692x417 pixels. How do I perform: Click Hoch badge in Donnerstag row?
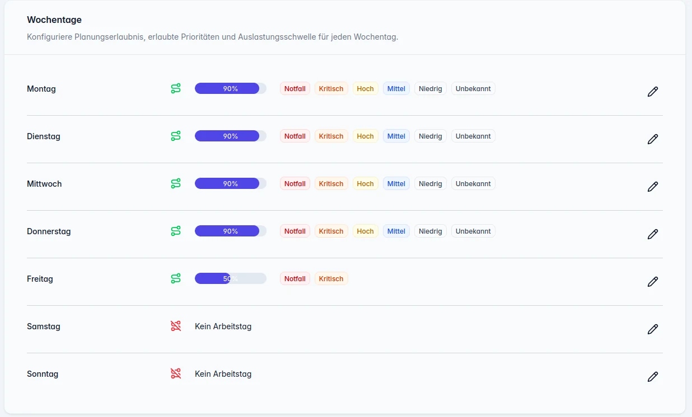366,231
